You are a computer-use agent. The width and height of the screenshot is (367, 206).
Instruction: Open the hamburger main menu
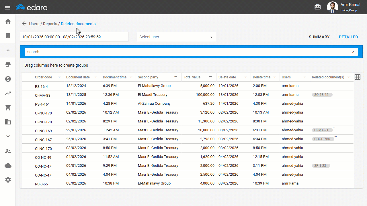tap(8, 7)
